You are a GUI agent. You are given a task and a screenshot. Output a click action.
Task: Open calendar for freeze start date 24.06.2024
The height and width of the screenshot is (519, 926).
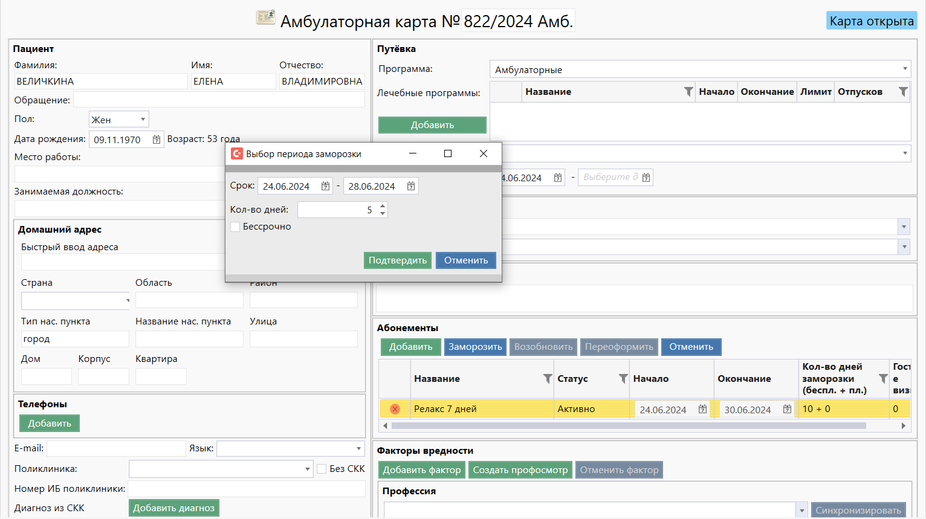325,186
